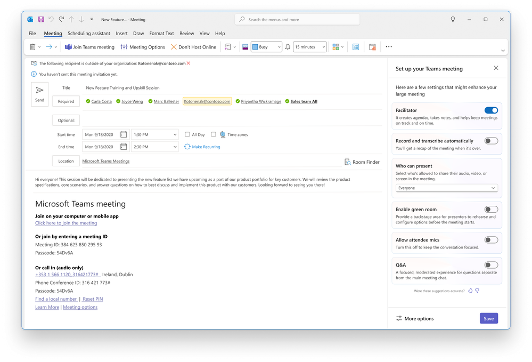Image resolution: width=532 pixels, height=362 pixels.
Task: Open End time calendar date picker
Action: (x=124, y=147)
